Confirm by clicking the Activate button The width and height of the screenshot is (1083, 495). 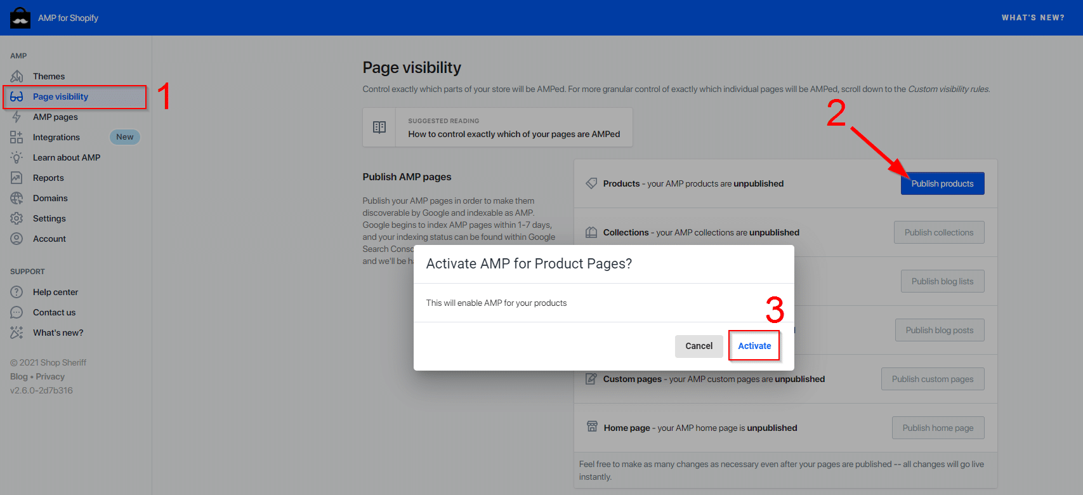point(754,346)
